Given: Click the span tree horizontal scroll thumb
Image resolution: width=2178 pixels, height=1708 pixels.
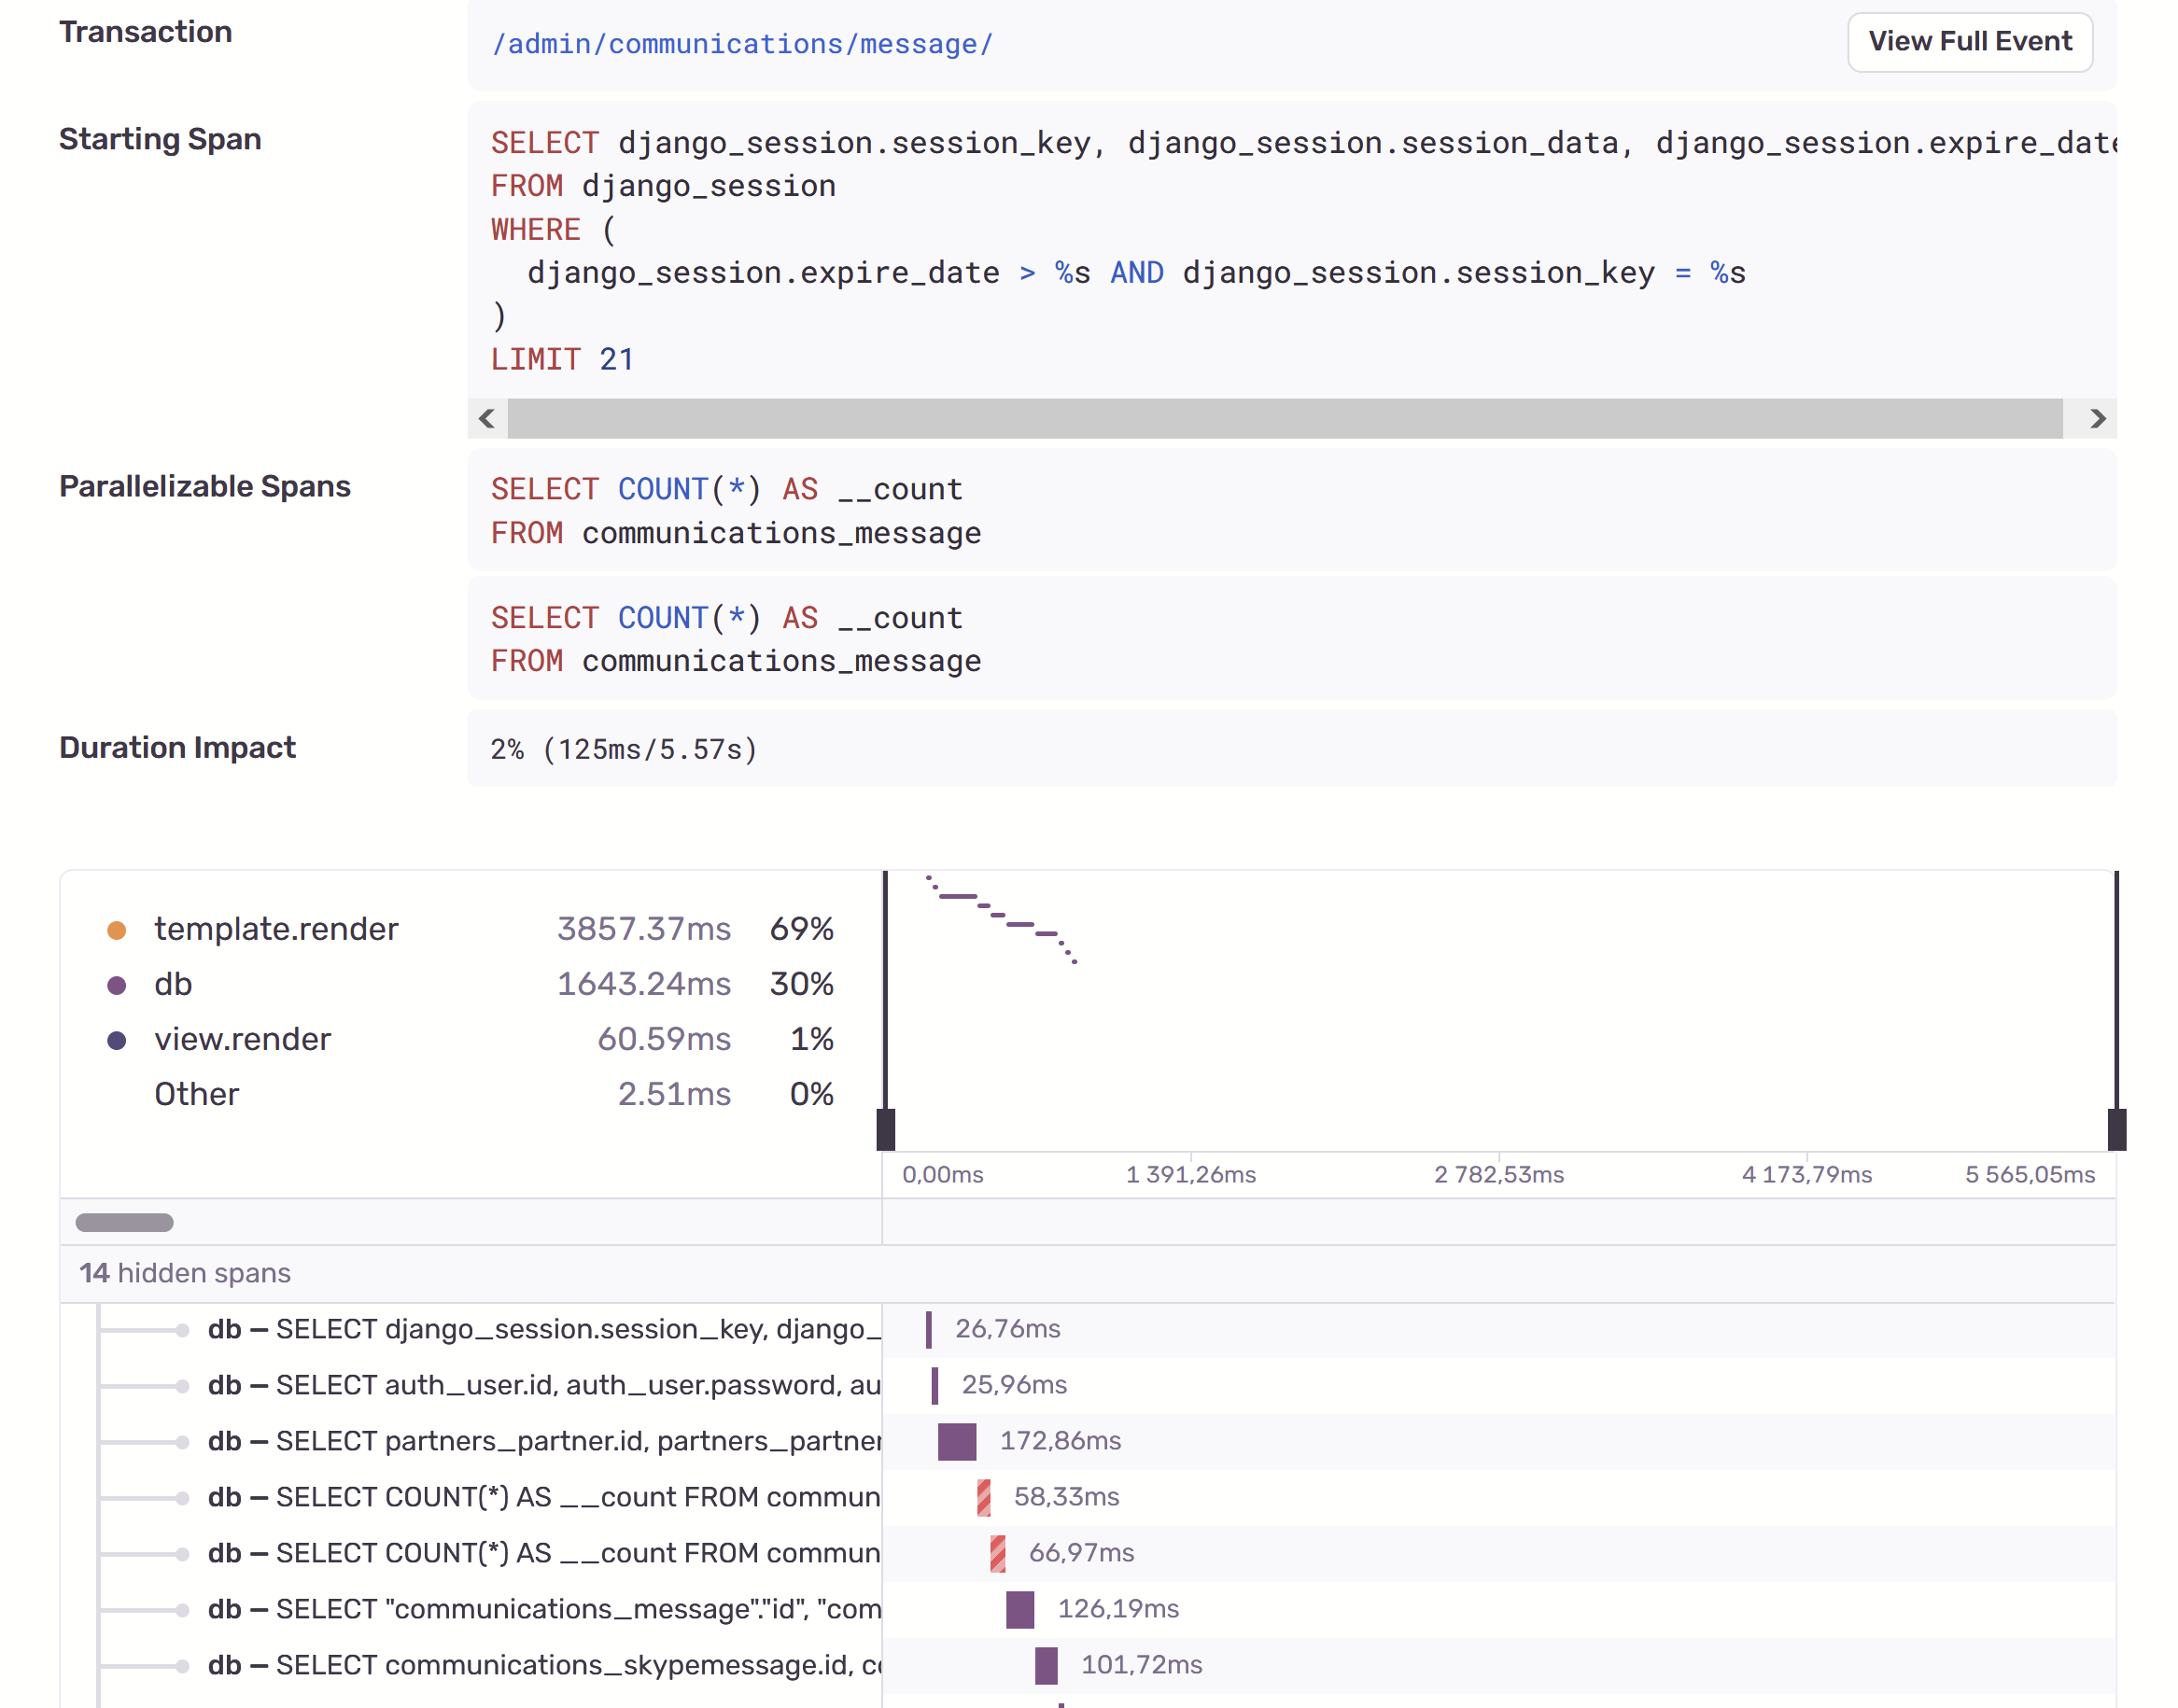Looking at the screenshot, I should click(x=125, y=1222).
